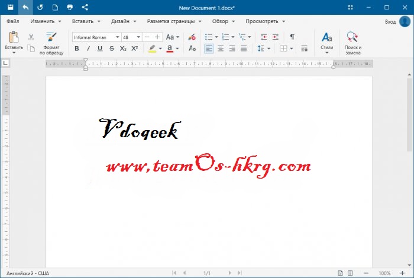Viewport: 414px width, 278px height.
Task: Click the Английский - США language indicator
Action: (27, 273)
